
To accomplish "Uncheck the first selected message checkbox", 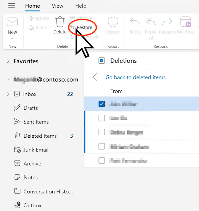I will (102, 104).
